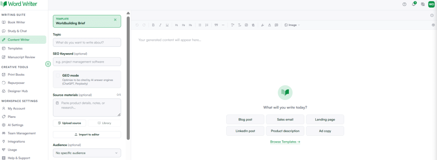This screenshot has height=160, width=437.
Task: Click the Topic input field
Action: click(87, 43)
